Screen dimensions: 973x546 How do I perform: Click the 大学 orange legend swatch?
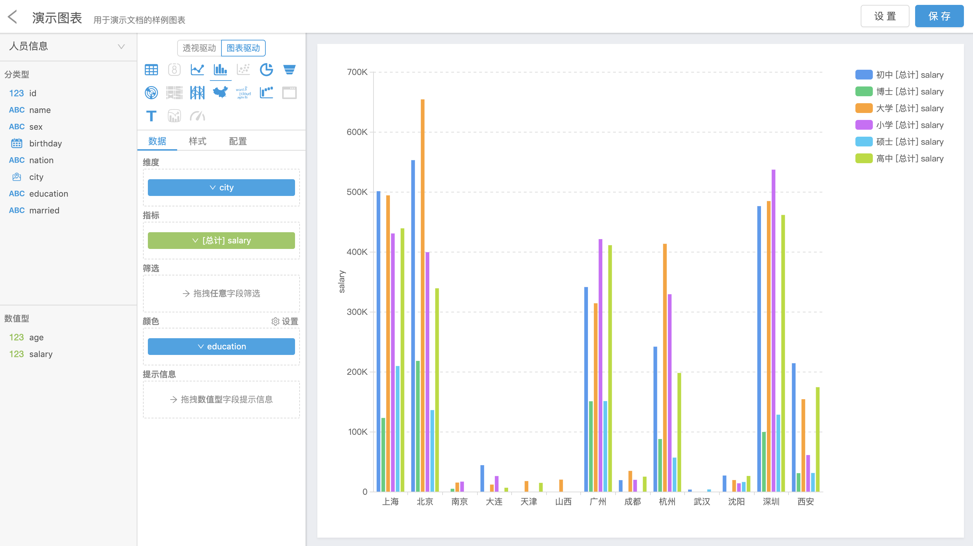pos(863,108)
